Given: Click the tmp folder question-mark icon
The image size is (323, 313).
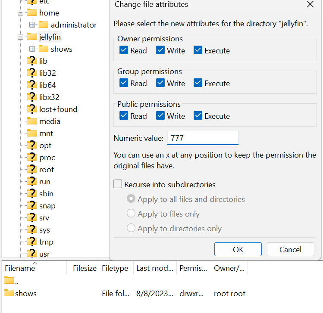Looking at the screenshot, I should pos(32,242).
